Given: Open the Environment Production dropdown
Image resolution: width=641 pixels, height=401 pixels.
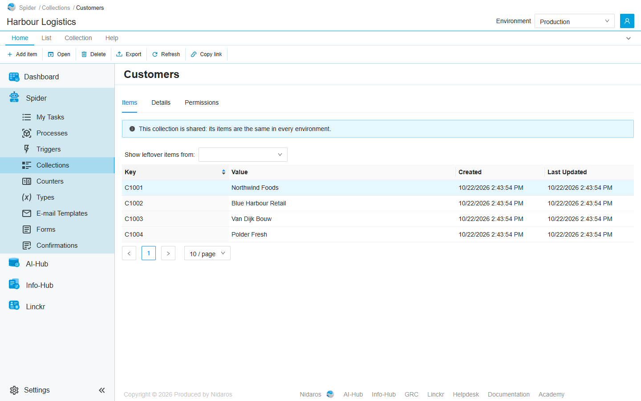Looking at the screenshot, I should (574, 21).
